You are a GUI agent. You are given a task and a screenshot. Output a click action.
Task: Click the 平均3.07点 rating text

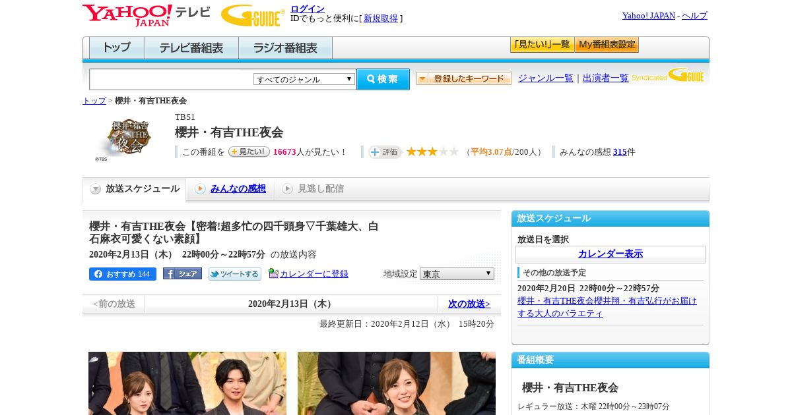click(x=491, y=152)
